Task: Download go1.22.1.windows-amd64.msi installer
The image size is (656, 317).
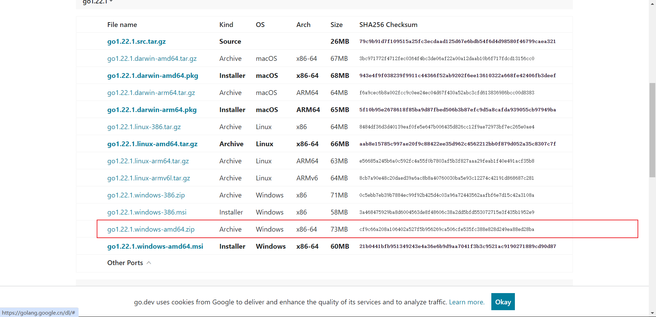Action: click(x=155, y=246)
